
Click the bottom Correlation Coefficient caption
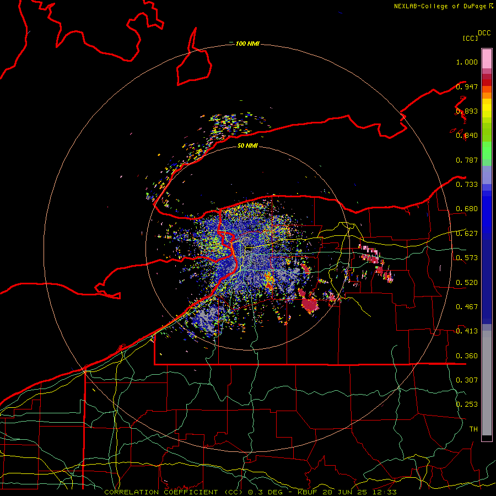click(250, 492)
